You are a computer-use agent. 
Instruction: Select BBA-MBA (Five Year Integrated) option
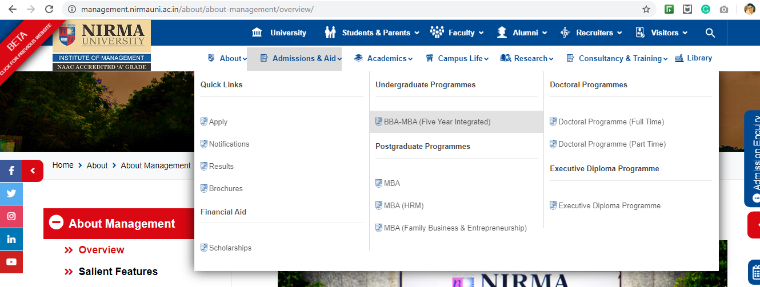pyautogui.click(x=437, y=122)
